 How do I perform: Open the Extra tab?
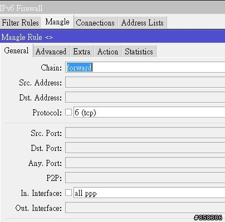pyautogui.click(x=82, y=51)
